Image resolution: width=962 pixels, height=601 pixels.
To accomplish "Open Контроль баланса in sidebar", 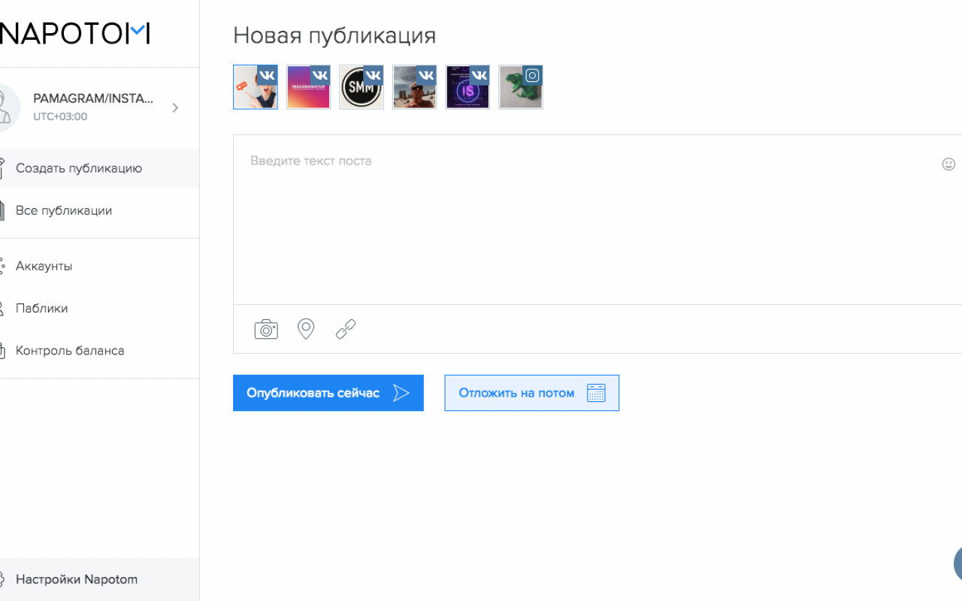I will point(99,350).
